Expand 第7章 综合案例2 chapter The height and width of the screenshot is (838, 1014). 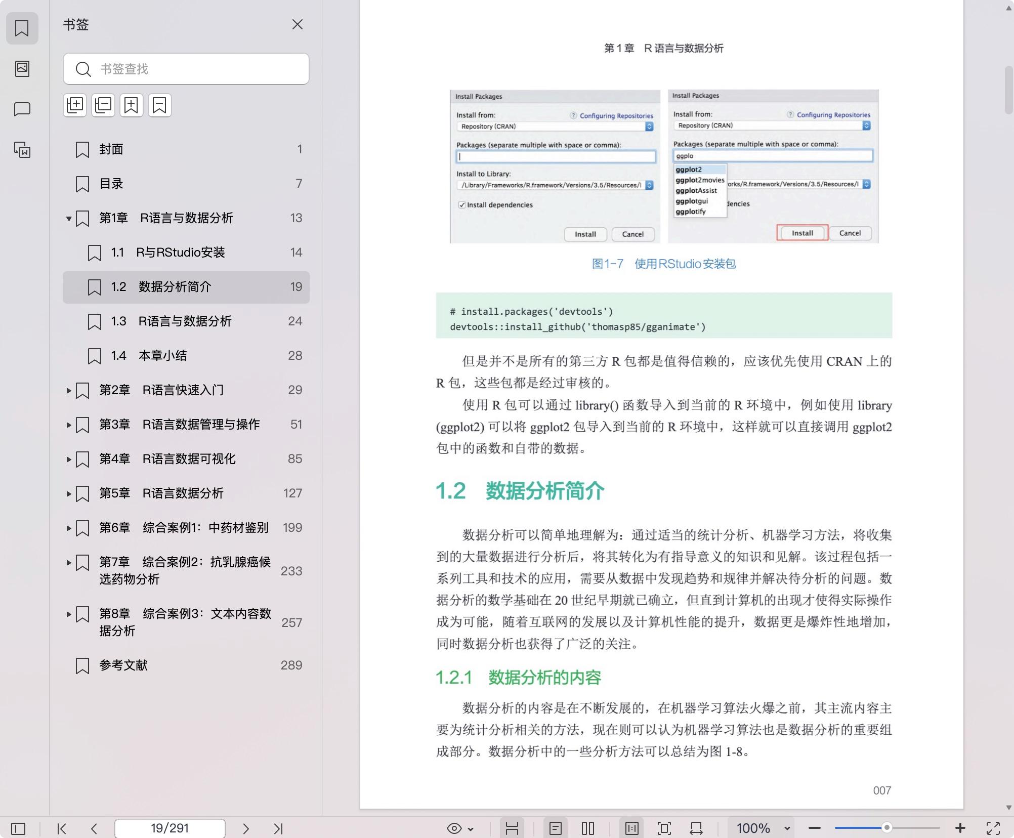tap(68, 563)
